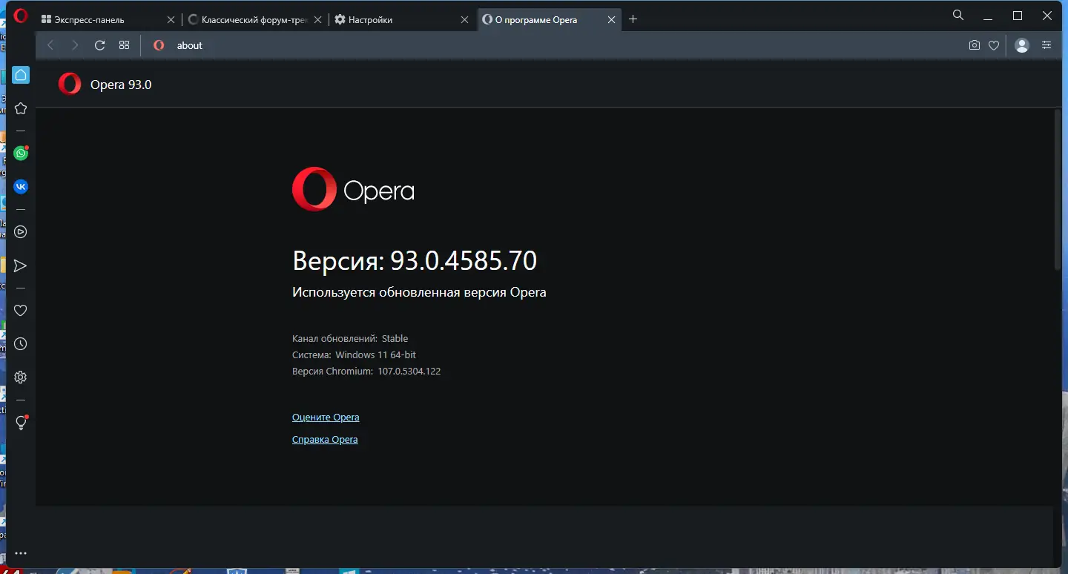Reload the about page
The height and width of the screenshot is (574, 1068).
pyautogui.click(x=99, y=45)
